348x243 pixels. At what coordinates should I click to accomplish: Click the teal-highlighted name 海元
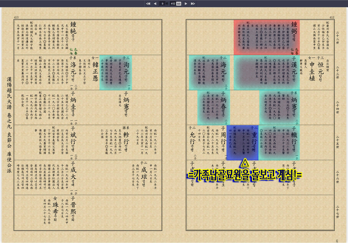(x=223, y=68)
